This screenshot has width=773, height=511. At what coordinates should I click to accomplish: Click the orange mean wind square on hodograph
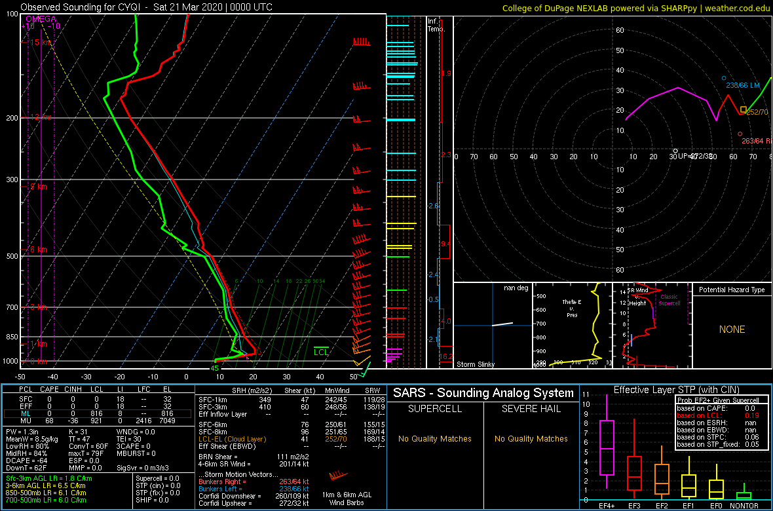pyautogui.click(x=744, y=109)
